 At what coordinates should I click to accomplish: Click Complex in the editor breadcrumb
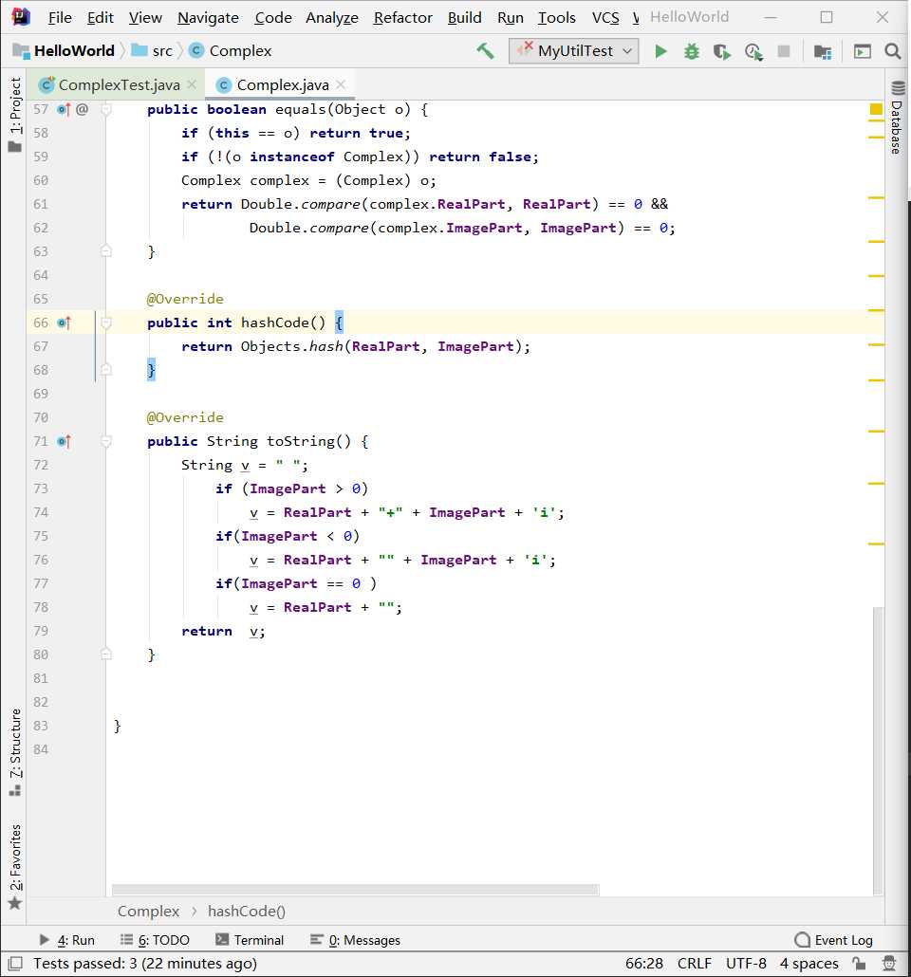[148, 912]
